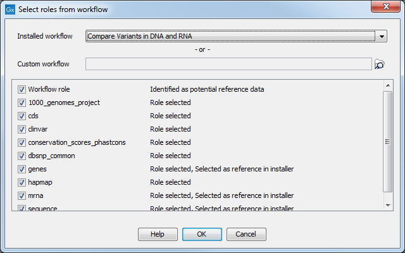Uncheck the hapmap checkbox

click(x=22, y=182)
